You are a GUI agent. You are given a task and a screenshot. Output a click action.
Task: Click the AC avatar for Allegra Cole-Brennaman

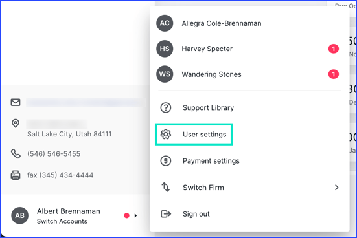pyautogui.click(x=165, y=23)
